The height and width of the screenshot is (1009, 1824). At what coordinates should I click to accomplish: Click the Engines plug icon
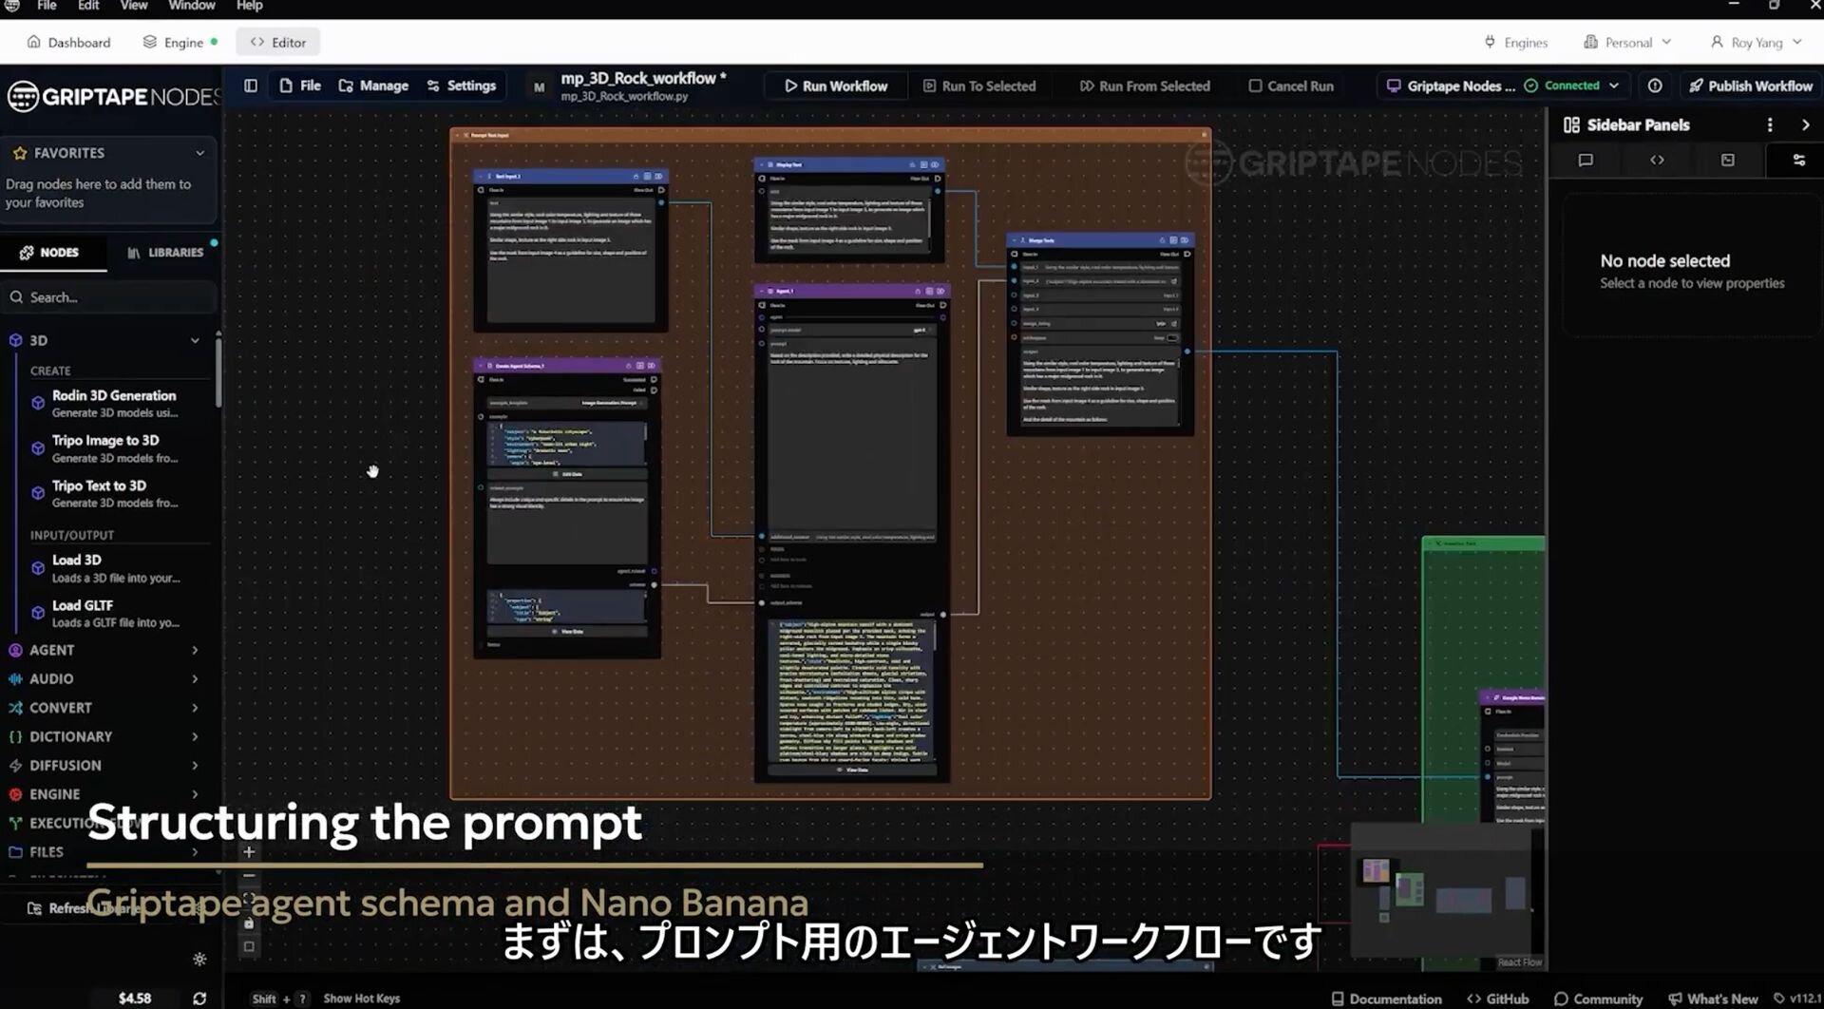(1490, 42)
